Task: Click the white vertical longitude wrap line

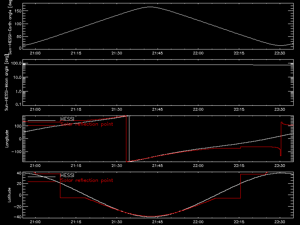Action: click(x=129, y=139)
